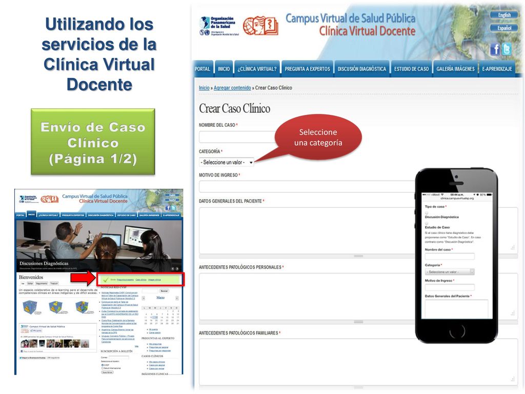Image resolution: width=525 pixels, height=394 pixels.
Task: Select the Salud Internacional boletín radio button
Action: (x=103, y=368)
